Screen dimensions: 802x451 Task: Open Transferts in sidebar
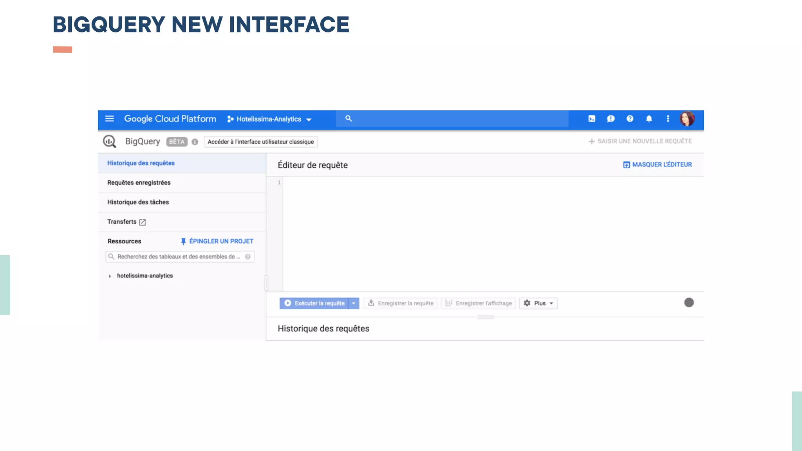[182, 222]
